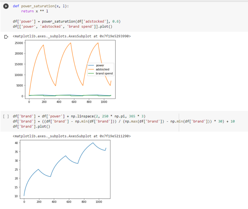Click the second AxesSubplot output text at 0x7f19e5211290

tap(72, 136)
